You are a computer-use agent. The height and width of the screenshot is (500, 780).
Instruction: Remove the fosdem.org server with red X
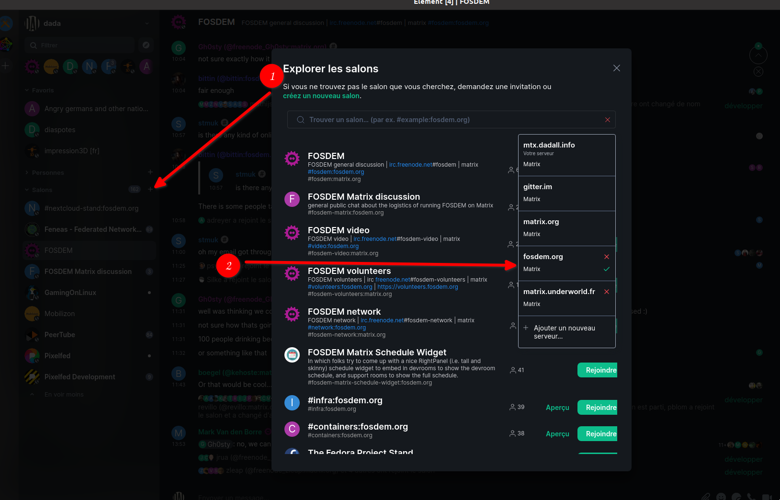[x=607, y=257]
